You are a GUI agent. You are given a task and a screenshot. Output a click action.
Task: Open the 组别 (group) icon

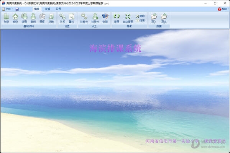coord(24,18)
